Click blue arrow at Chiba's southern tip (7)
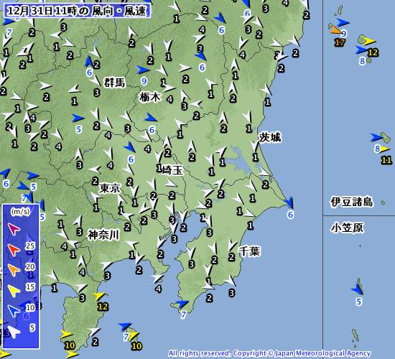This screenshot has height=359, width=395. [182, 304]
